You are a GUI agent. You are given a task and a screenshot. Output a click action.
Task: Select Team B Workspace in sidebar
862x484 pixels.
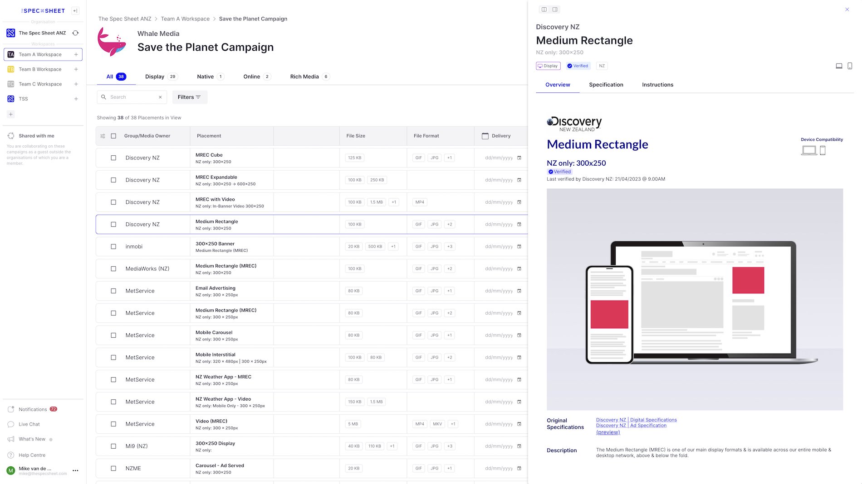(x=40, y=69)
